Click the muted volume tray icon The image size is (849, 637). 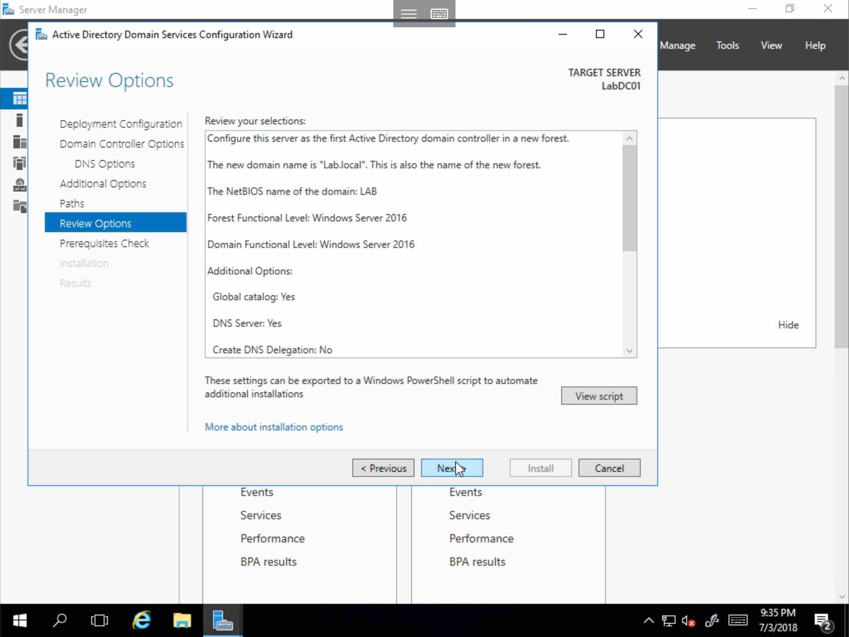pos(689,621)
